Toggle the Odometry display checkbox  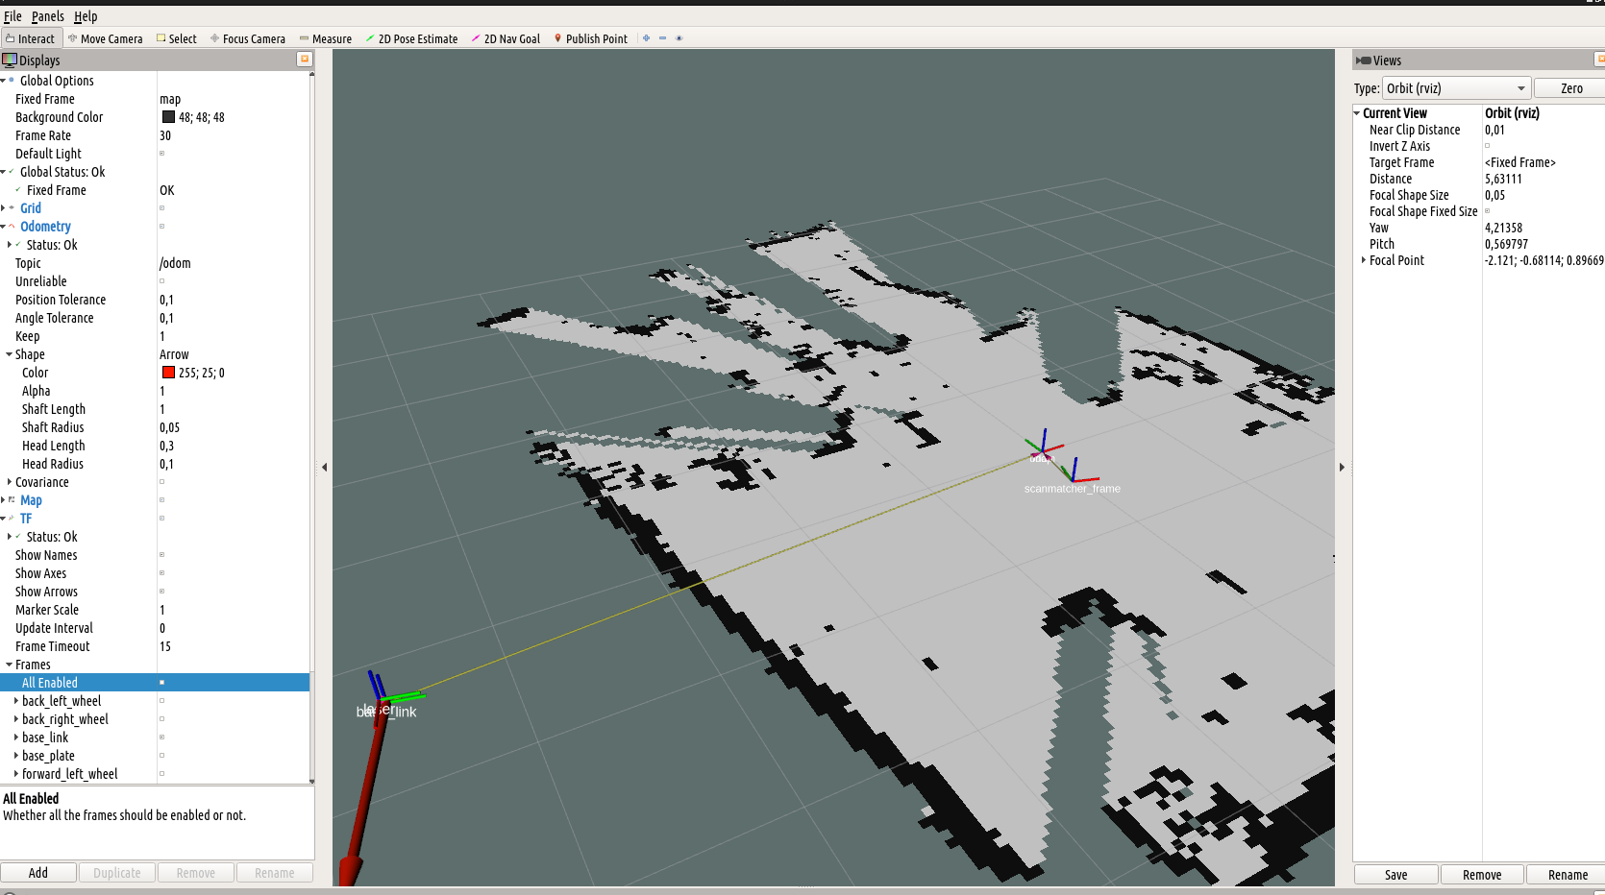(x=161, y=227)
